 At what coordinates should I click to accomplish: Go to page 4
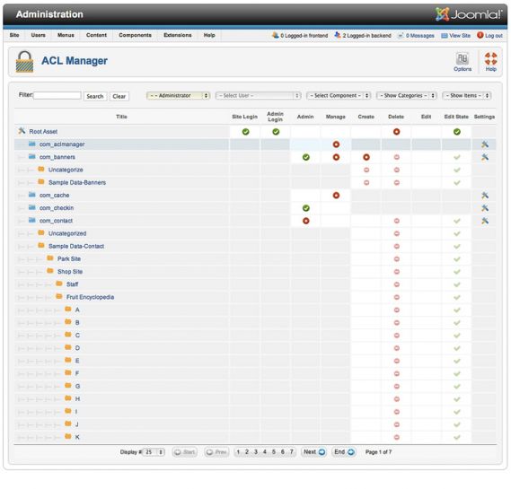[x=265, y=452]
